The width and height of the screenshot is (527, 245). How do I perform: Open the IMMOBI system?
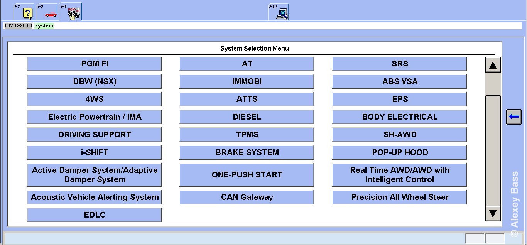(x=247, y=82)
